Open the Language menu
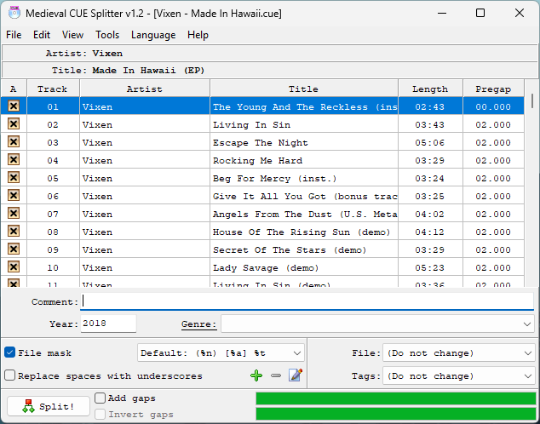This screenshot has width=540, height=424. 153,35
